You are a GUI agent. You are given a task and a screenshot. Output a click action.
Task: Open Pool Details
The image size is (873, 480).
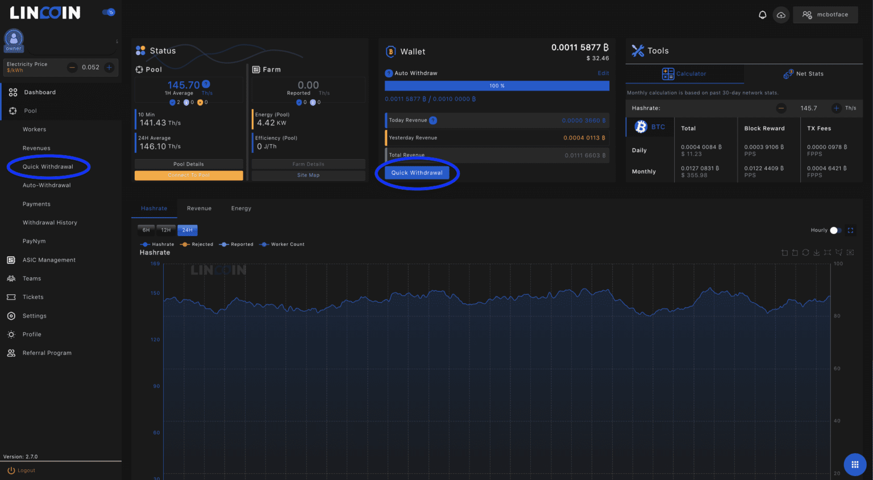[x=188, y=164]
